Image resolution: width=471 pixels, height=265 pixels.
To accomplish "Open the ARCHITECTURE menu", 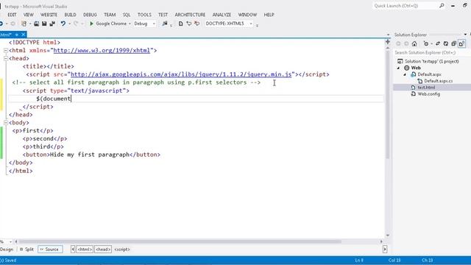I will tap(190, 15).
